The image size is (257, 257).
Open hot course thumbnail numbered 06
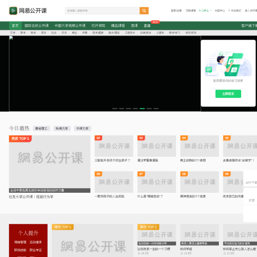point(114,182)
